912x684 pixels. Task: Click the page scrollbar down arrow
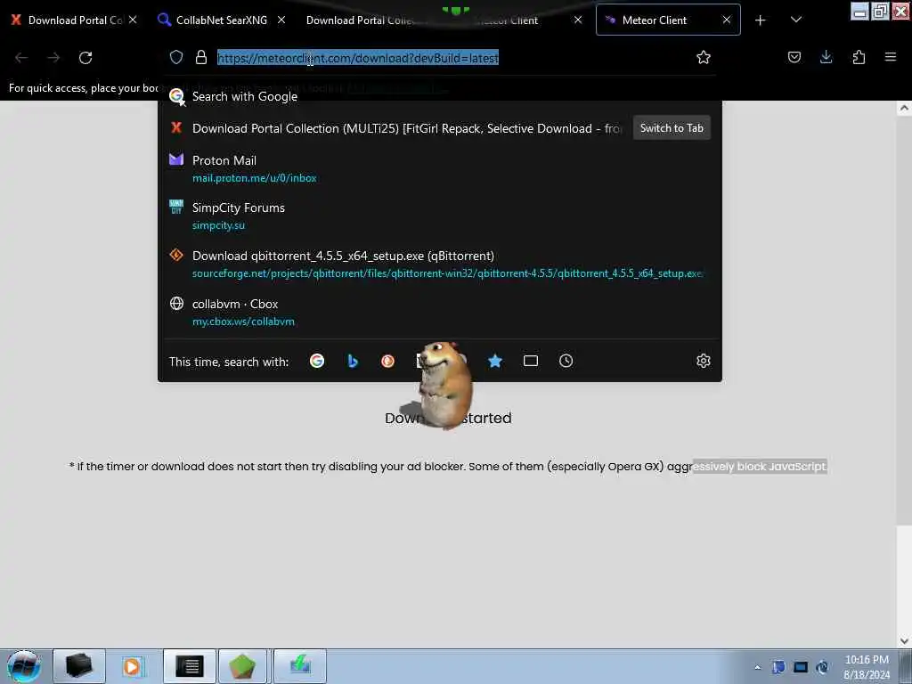coord(904,641)
